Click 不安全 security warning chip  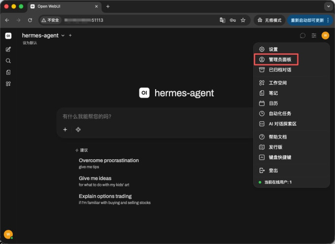[x=50, y=20]
